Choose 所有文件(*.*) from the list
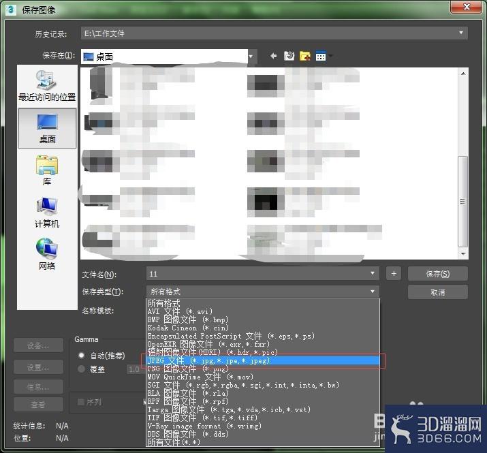This screenshot has height=453, width=487. 263,442
